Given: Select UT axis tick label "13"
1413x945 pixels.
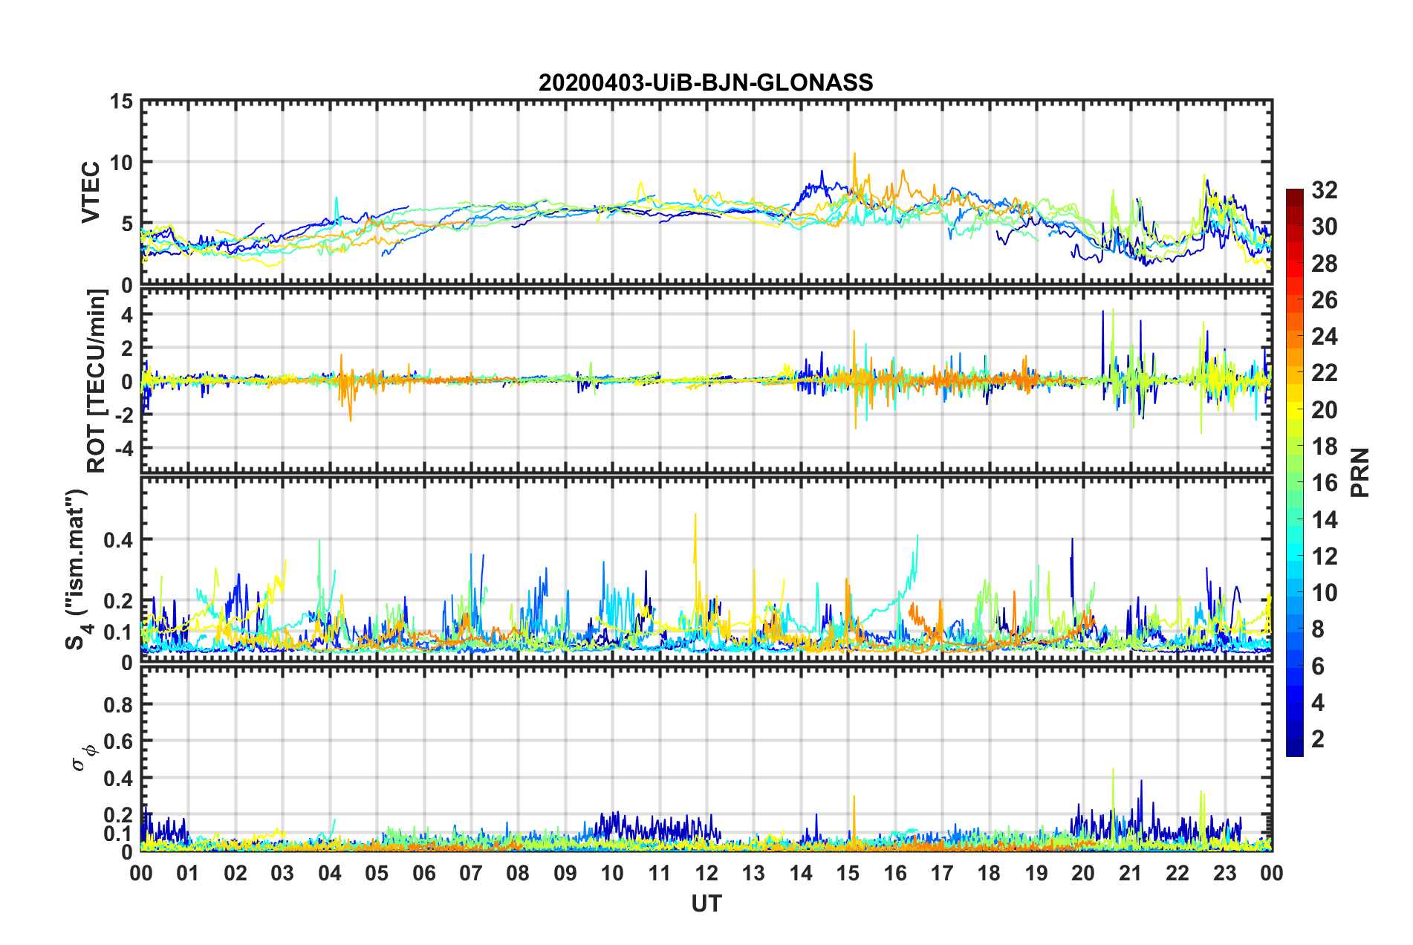Looking at the screenshot, I should pos(753,873).
